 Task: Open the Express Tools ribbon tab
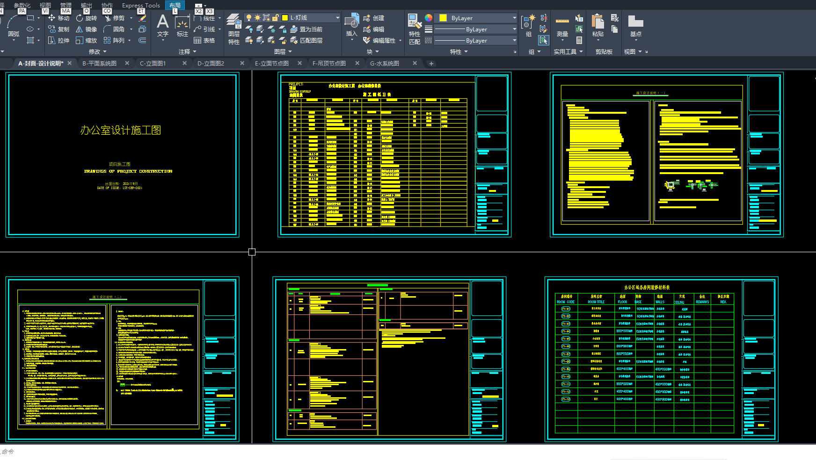[x=140, y=6]
